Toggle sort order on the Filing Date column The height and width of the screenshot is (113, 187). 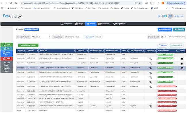coord(82,51)
